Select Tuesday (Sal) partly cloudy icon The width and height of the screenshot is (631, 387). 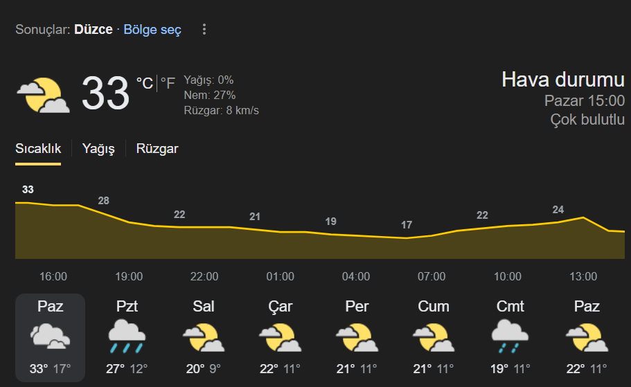tap(204, 337)
